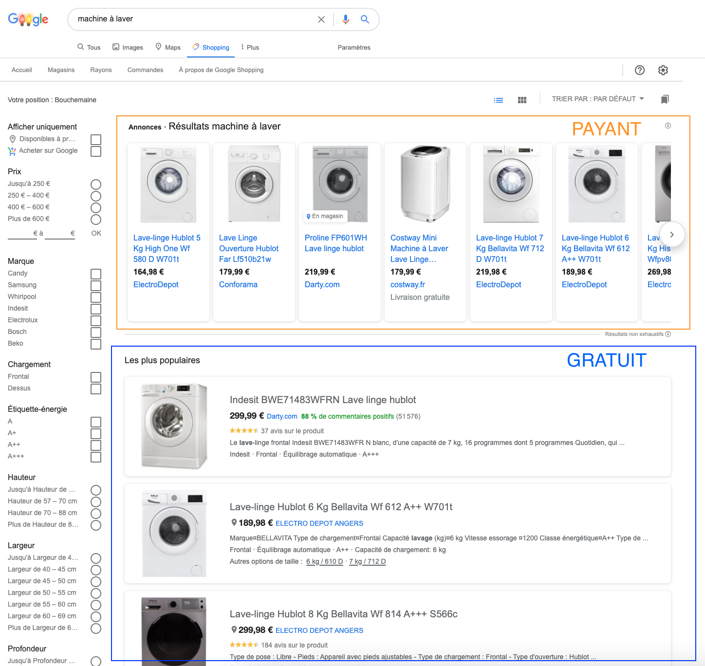Click 88 % de commentaires positifs

coord(348,416)
